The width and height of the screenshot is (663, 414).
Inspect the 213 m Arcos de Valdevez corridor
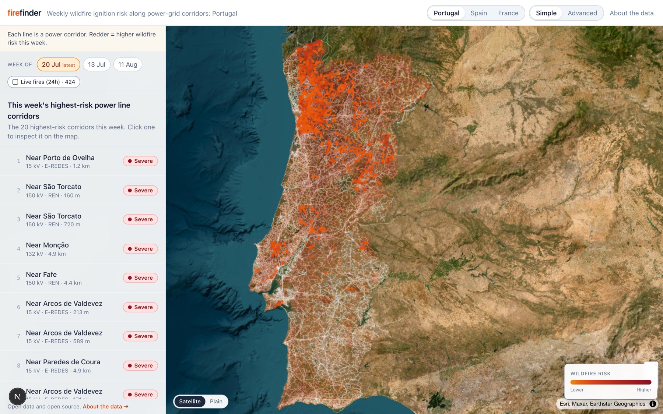[83, 307]
